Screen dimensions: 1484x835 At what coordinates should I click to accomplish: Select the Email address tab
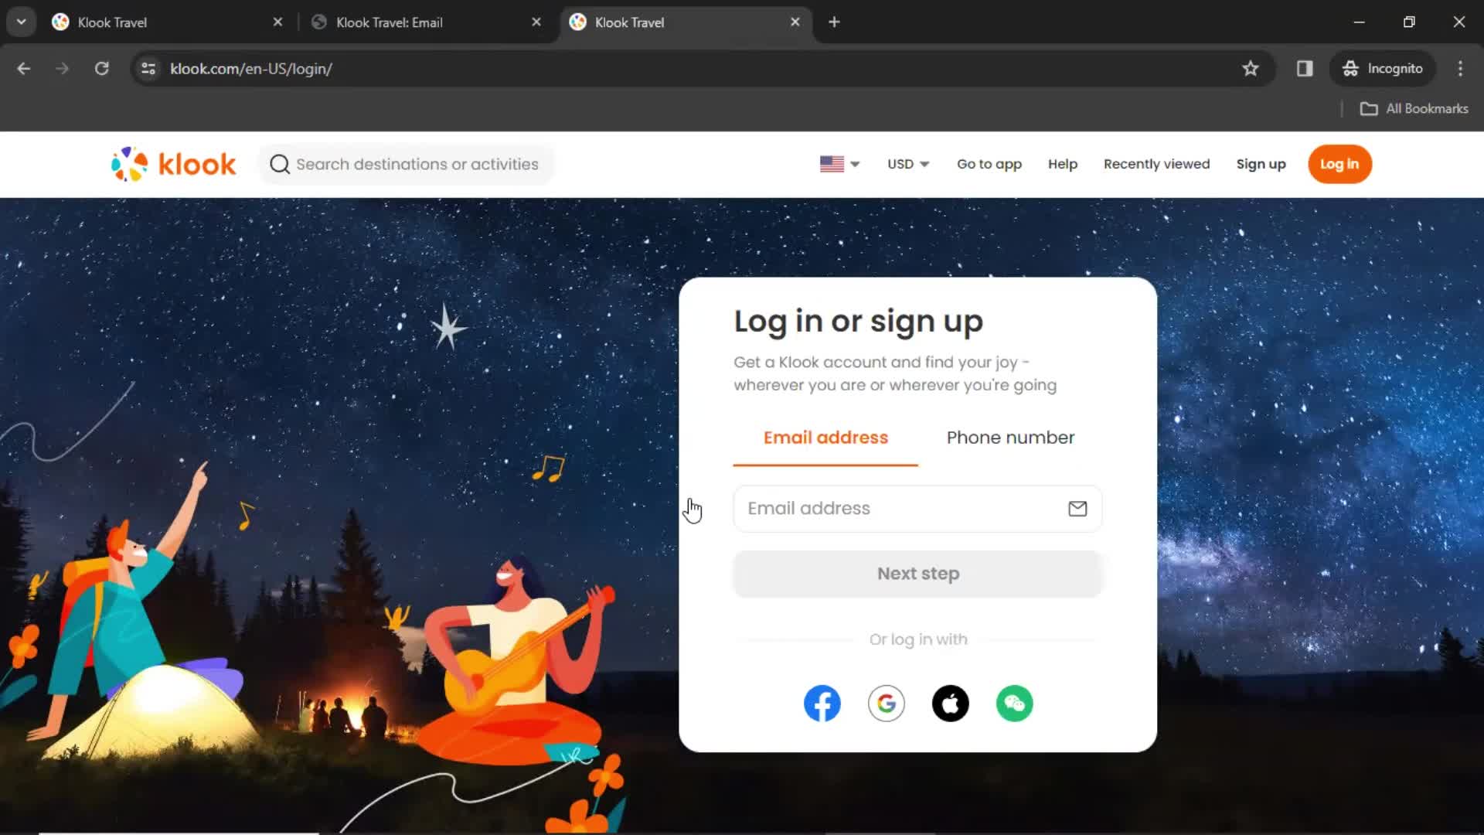[x=825, y=438]
